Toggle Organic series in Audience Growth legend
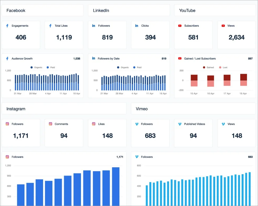Image resolution: width=258 pixels, height=206 pixels. pyautogui.click(x=36, y=68)
